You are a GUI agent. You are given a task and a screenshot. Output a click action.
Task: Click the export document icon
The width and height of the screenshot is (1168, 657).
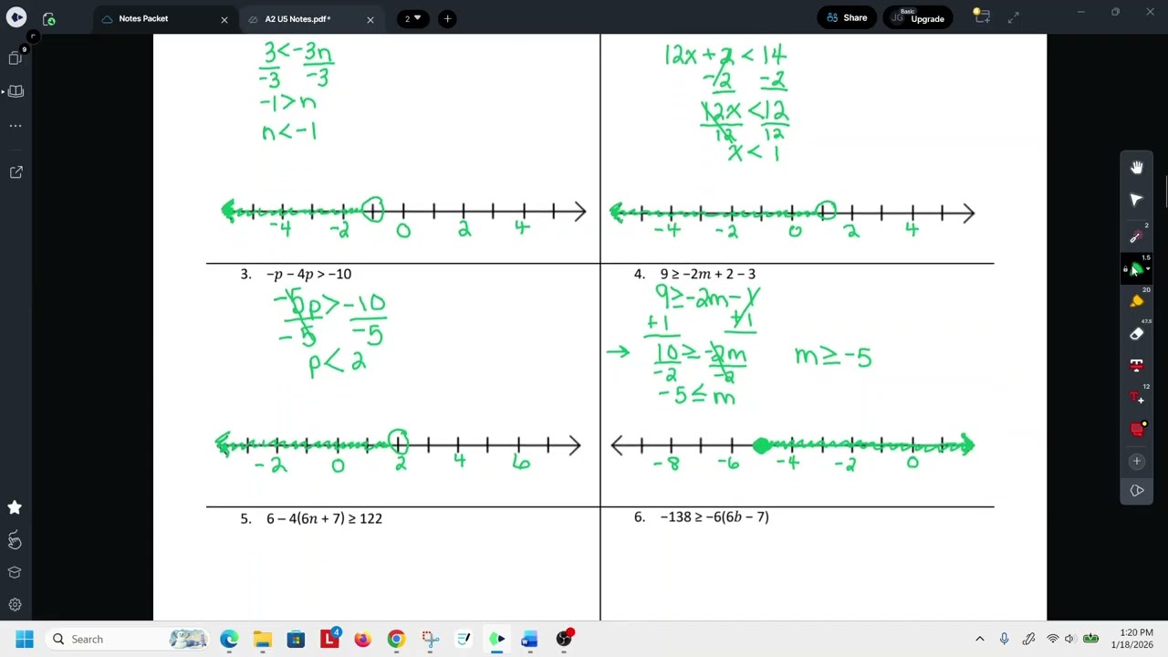pos(16,172)
